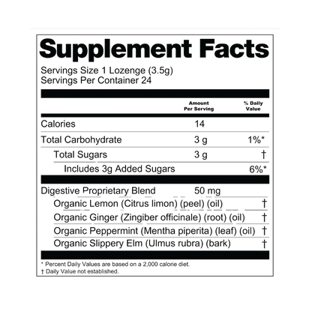Click the Servings Per Container 24 line
This screenshot has width=312, height=311.
96,80
